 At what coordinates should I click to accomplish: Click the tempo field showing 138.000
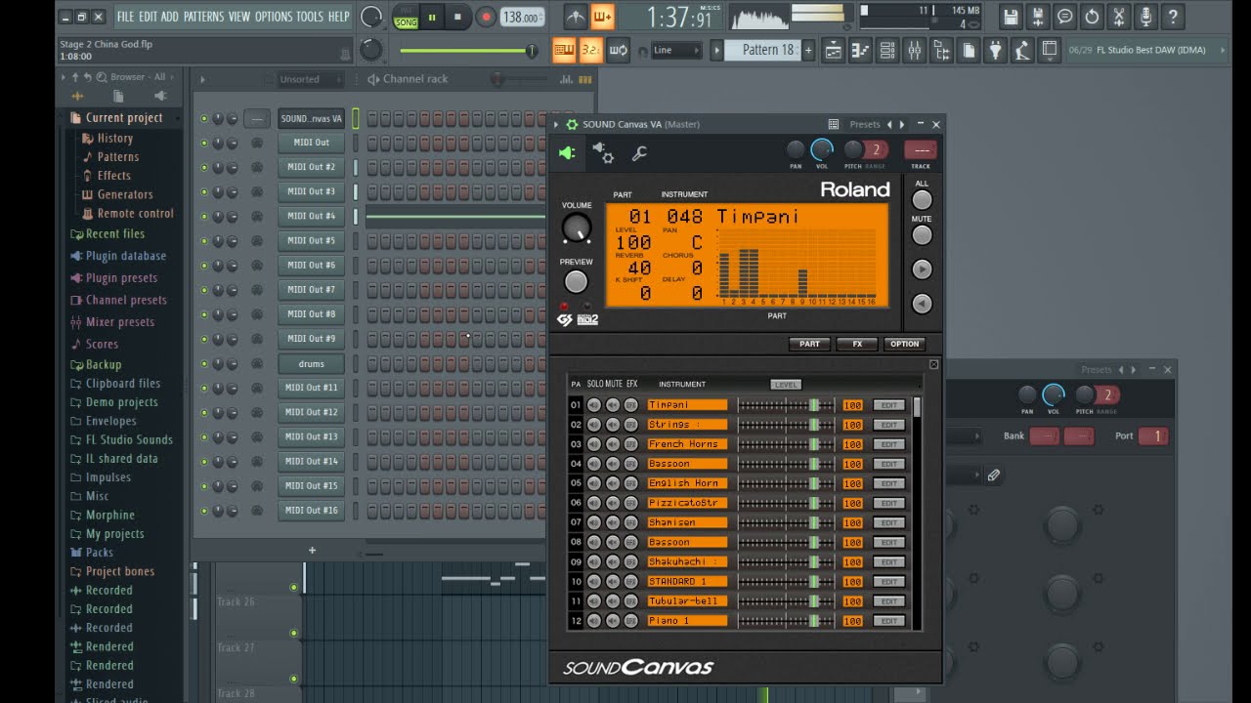click(523, 17)
